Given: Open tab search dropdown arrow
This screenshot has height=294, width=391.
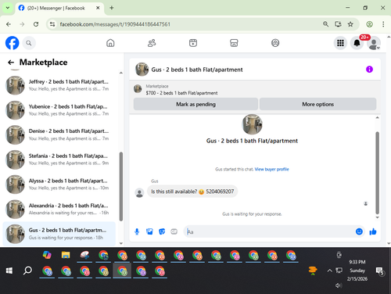Looking at the screenshot, I should click(x=8, y=8).
